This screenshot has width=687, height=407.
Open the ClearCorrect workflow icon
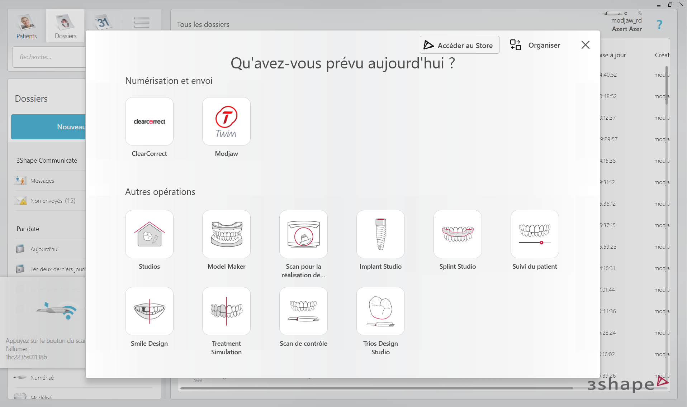[149, 121]
